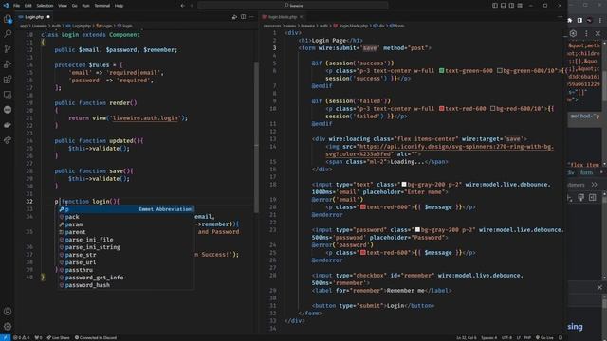Click the 'form' breadcrumb in right editor

point(397,26)
